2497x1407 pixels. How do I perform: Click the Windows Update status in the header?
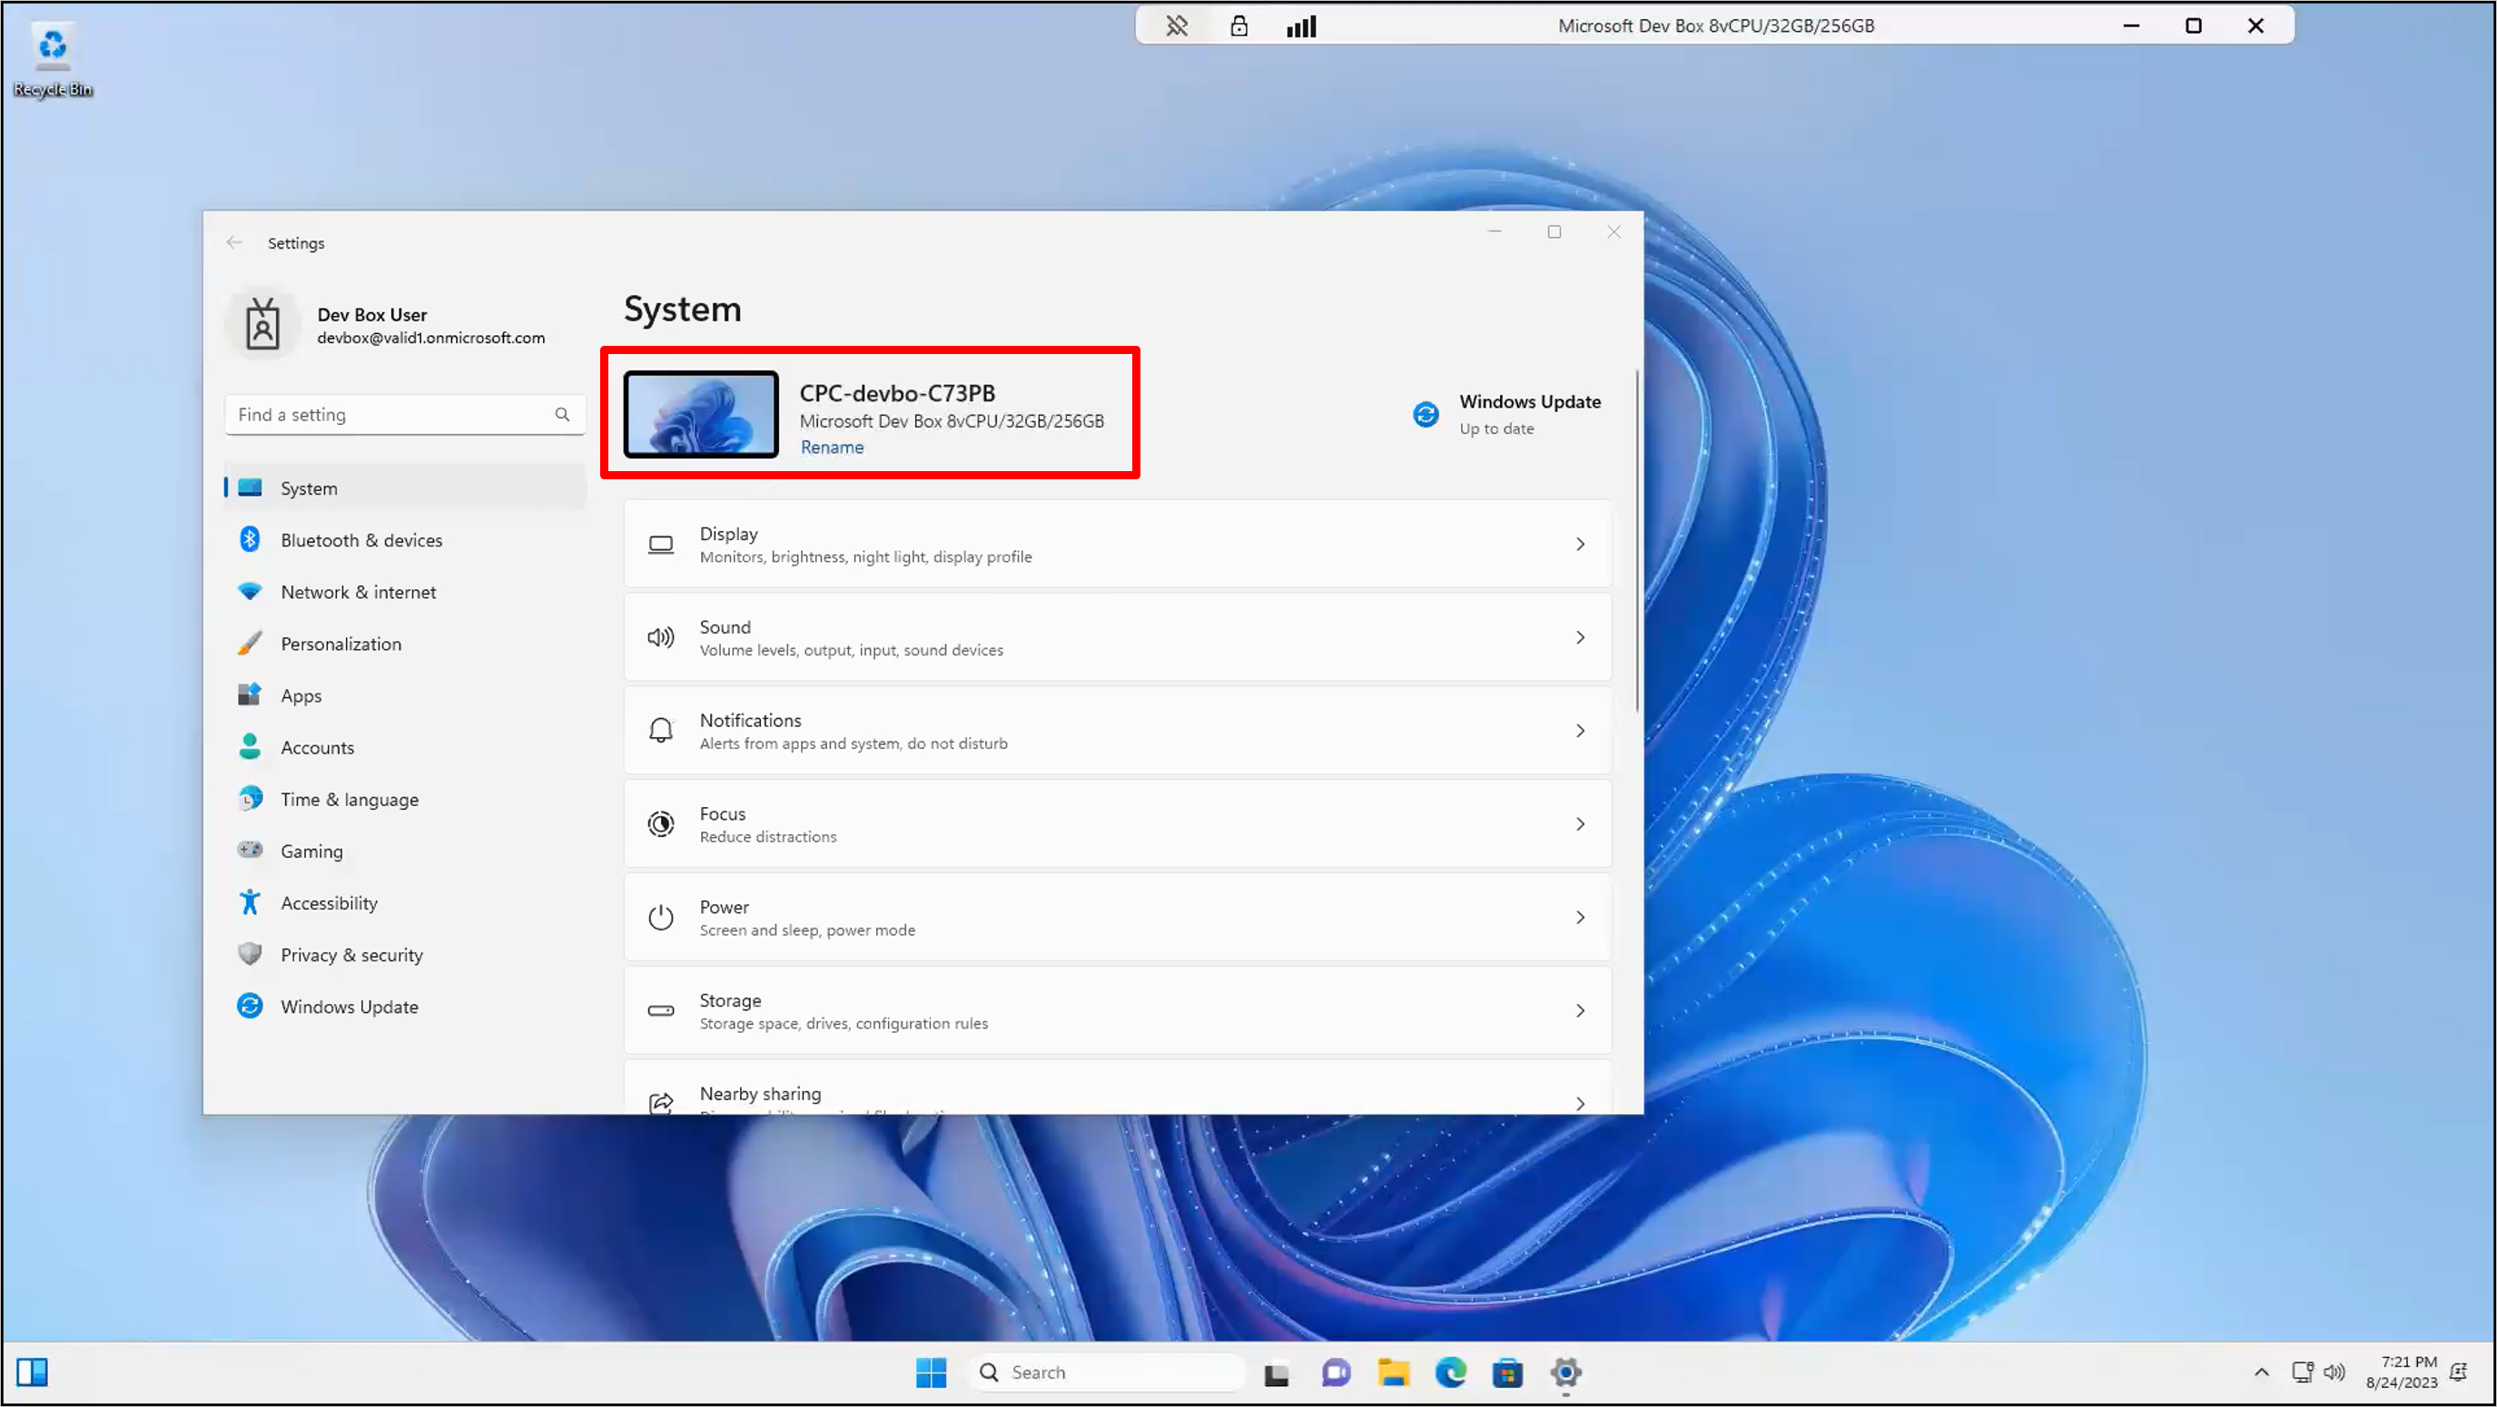(1507, 415)
